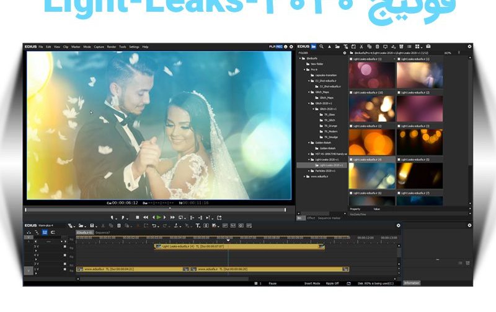Select the Sequence7 timeline tab

pos(103,232)
